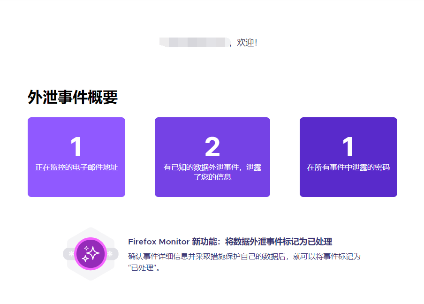Click the Firefox Monitor 新功能 headline
The width and height of the screenshot is (424, 304).
(230, 242)
